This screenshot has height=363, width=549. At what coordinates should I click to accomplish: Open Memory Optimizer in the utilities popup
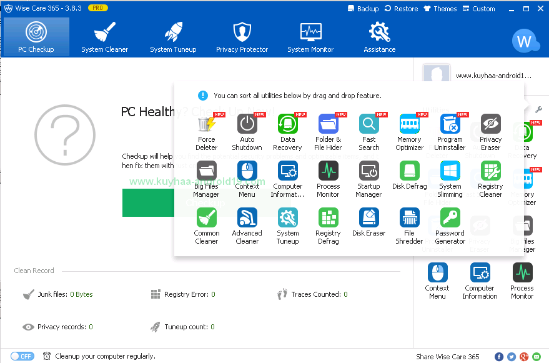coord(410,132)
